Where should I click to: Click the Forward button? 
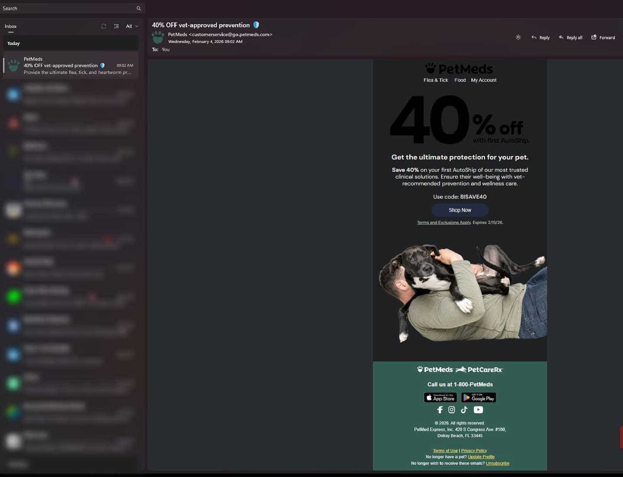tap(603, 38)
